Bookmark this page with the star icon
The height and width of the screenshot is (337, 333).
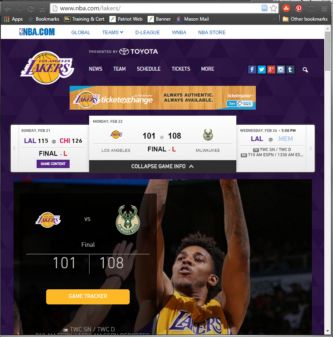pos(273,8)
